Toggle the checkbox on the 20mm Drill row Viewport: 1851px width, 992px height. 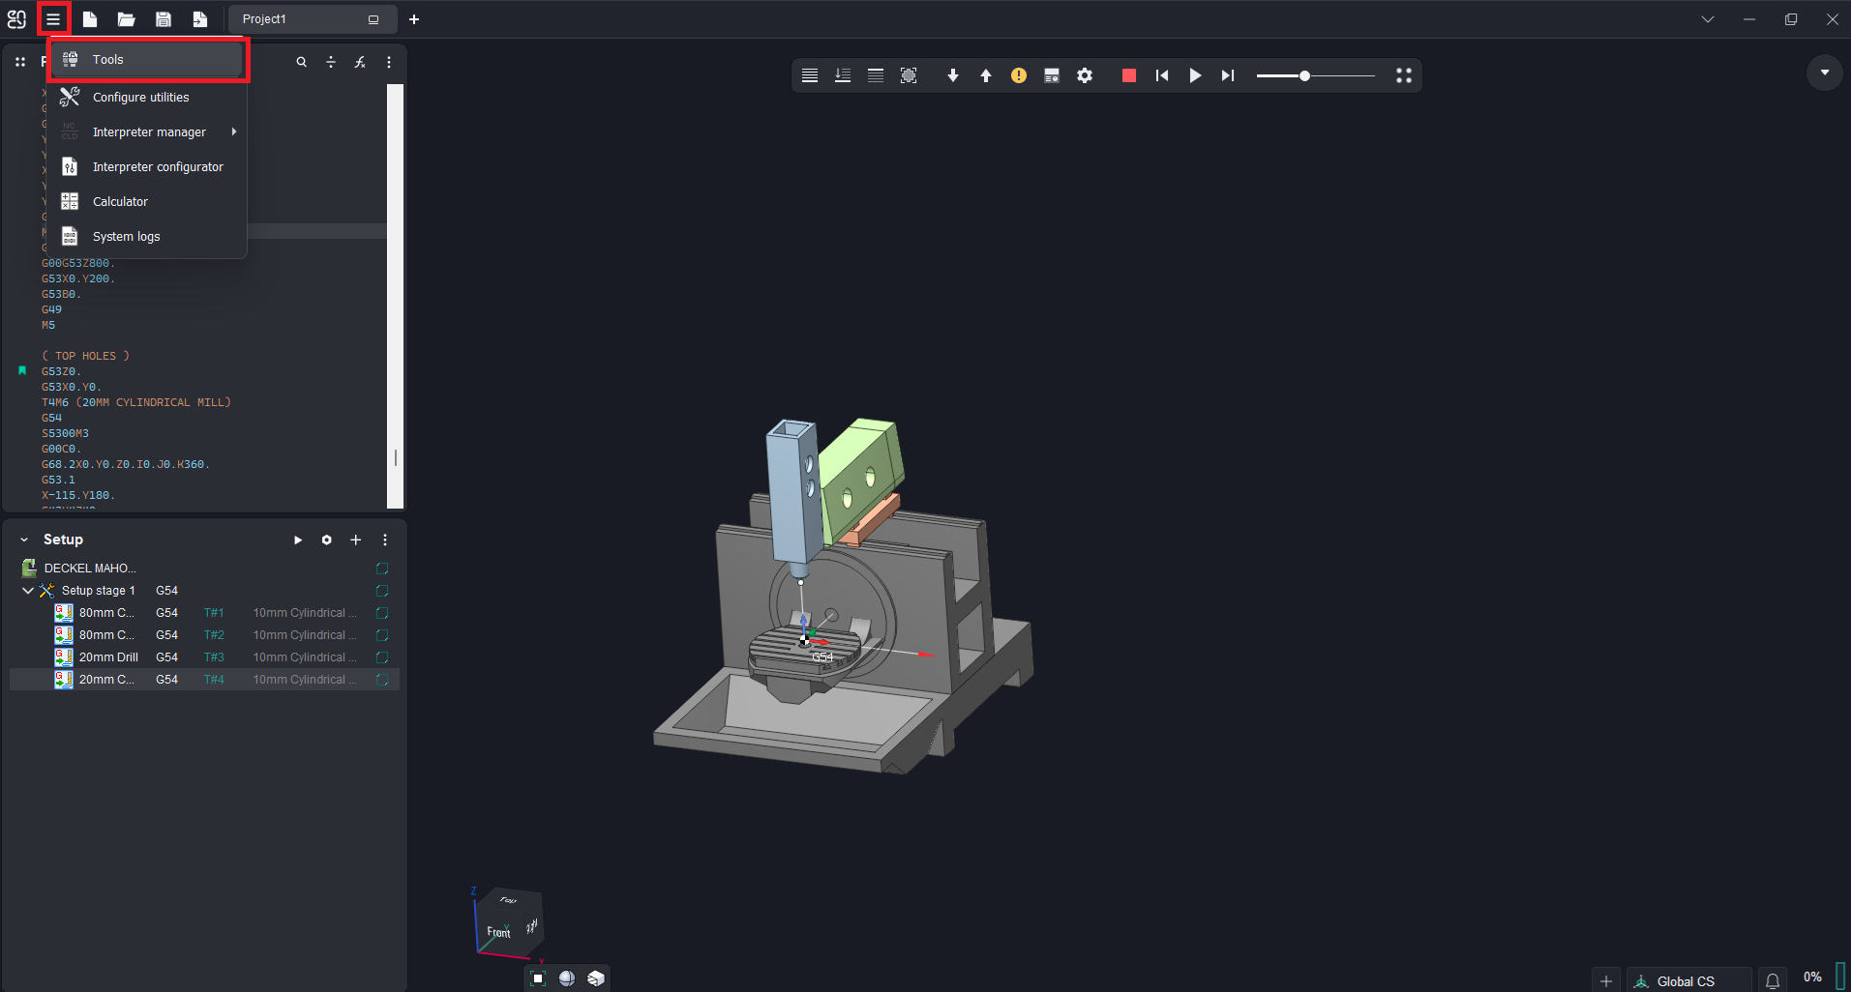(x=382, y=657)
